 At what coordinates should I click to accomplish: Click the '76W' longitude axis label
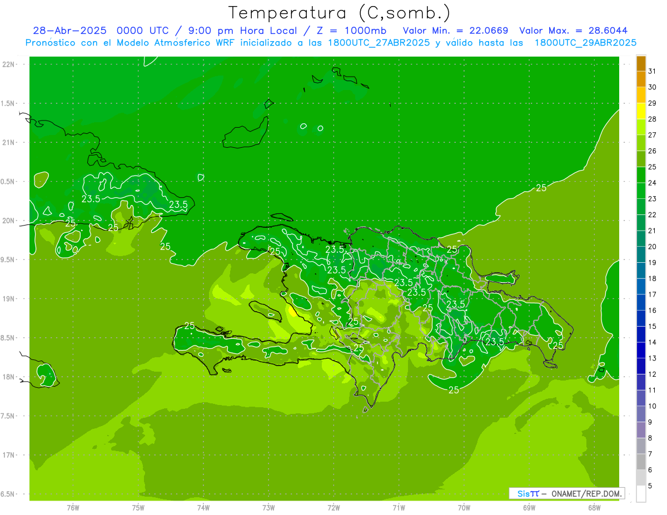click(73, 508)
